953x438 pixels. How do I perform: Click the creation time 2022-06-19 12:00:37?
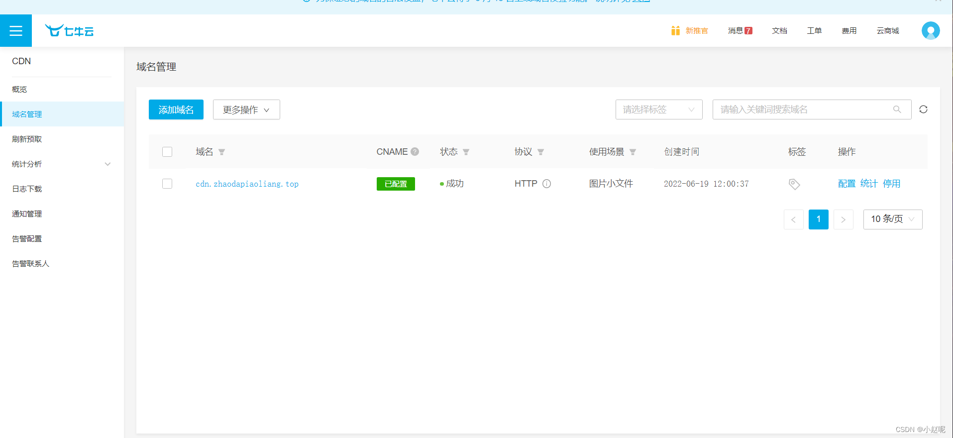706,184
